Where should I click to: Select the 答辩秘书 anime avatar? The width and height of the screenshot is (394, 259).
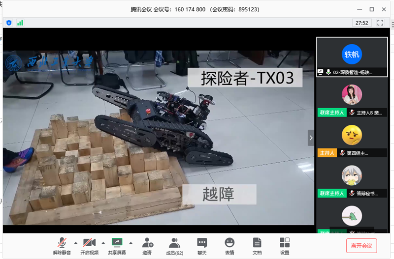coord(352,175)
